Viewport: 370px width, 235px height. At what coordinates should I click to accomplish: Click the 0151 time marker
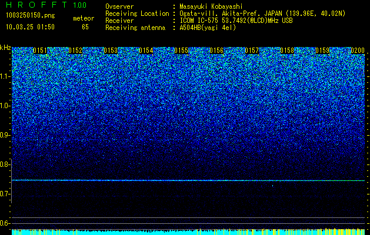tap(40, 51)
